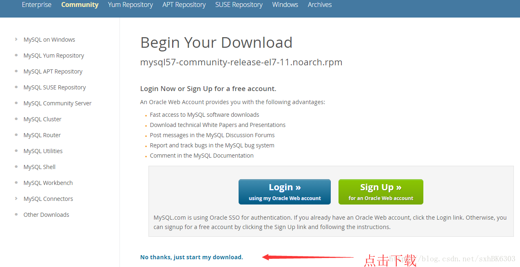The height and width of the screenshot is (267, 520).
Task: Click No thanks, just start my download
Action: tap(192, 257)
